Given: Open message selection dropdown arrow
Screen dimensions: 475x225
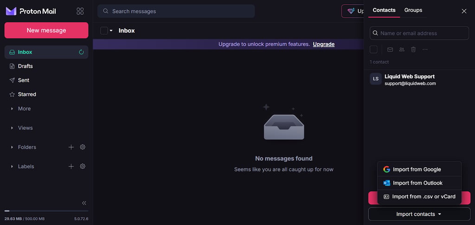Looking at the screenshot, I should coord(111,31).
